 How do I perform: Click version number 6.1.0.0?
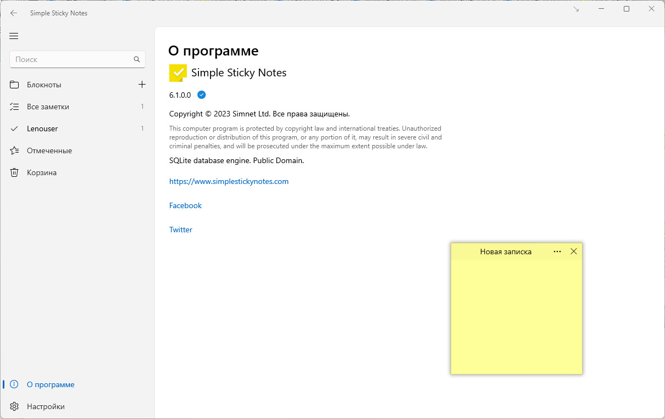click(x=180, y=95)
